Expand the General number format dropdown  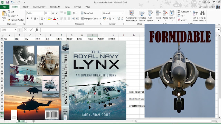coord(123,13)
